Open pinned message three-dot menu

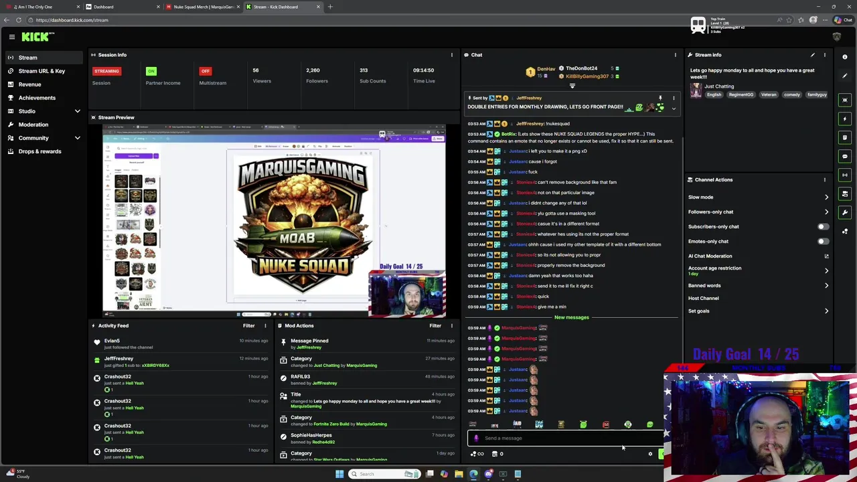point(674,98)
